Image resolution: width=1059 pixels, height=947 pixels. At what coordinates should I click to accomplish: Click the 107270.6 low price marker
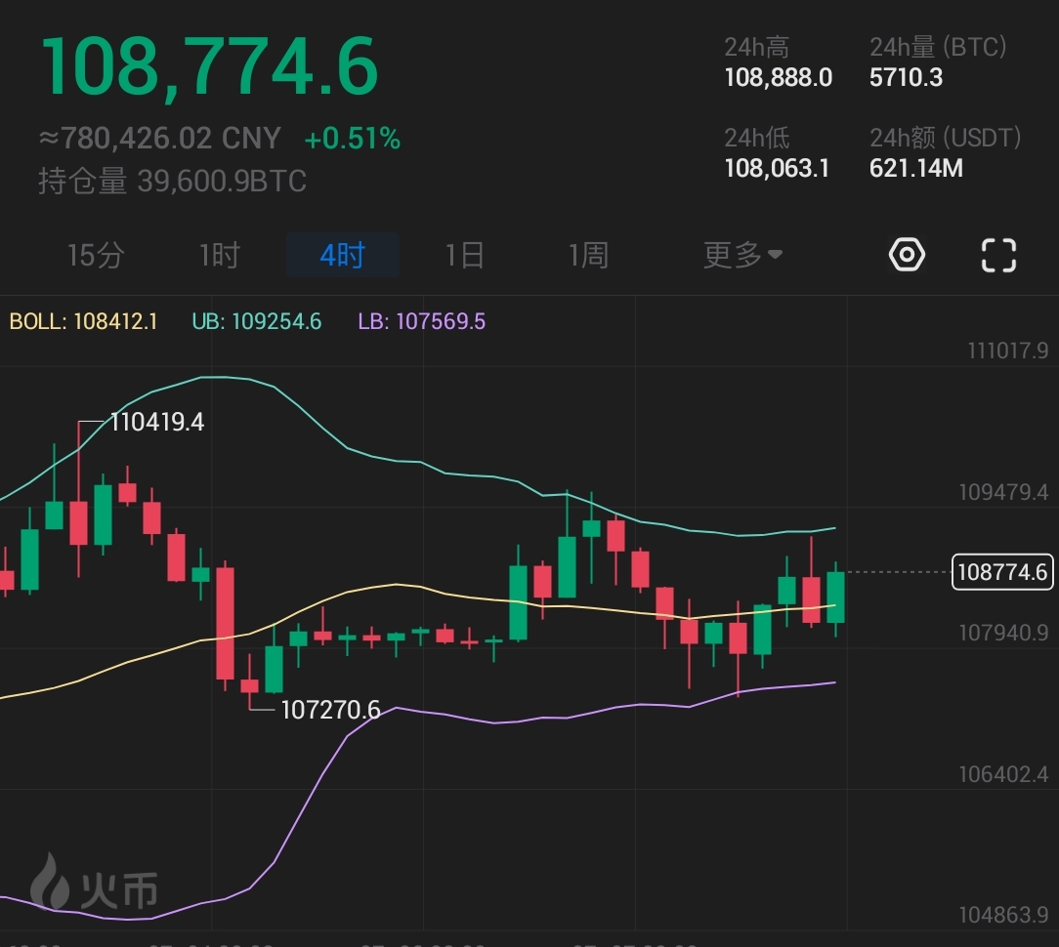(330, 710)
